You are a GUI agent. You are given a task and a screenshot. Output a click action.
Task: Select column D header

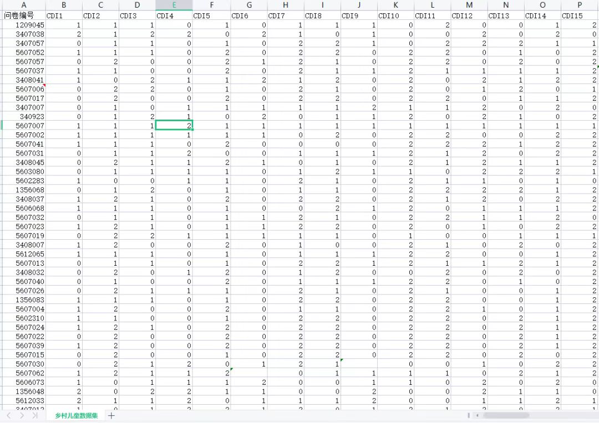click(x=137, y=5)
